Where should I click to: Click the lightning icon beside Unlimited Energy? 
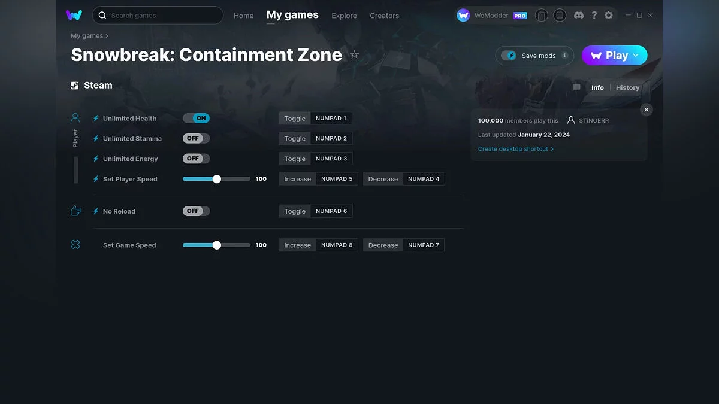coord(96,159)
